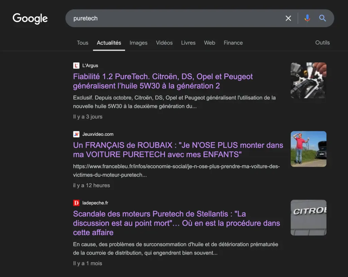Viewport: 348px width, 277px height.
Task: Click the snippet starting 'Exclusif. Depuis octobre'
Action: tap(174, 102)
